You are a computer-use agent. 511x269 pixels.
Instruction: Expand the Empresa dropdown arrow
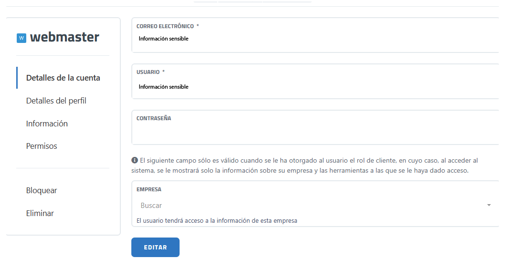[x=489, y=205]
